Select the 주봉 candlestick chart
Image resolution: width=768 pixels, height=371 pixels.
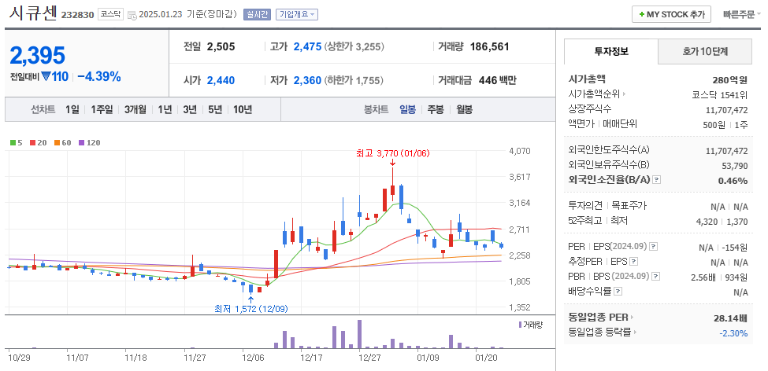(436, 109)
